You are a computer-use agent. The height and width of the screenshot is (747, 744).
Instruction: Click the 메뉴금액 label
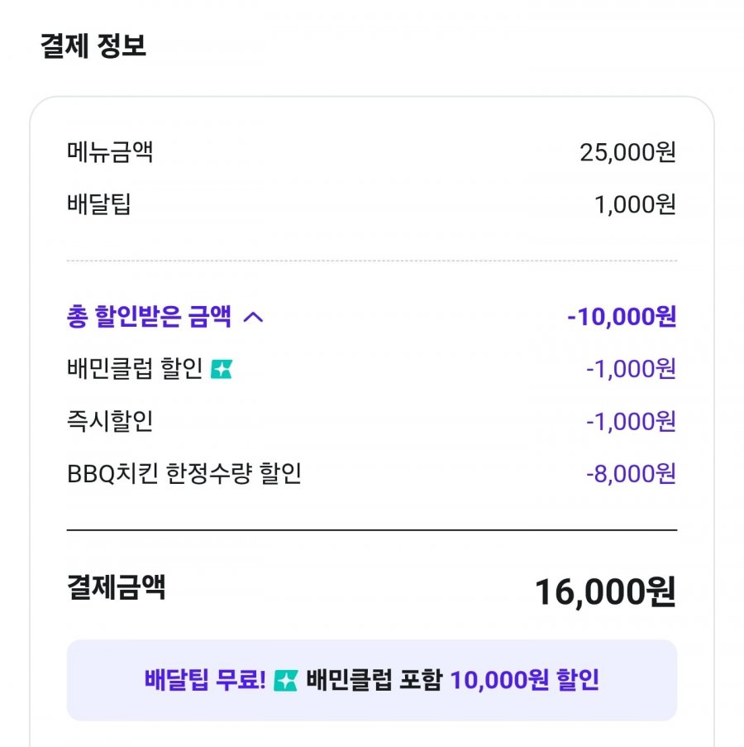pyautogui.click(x=110, y=152)
